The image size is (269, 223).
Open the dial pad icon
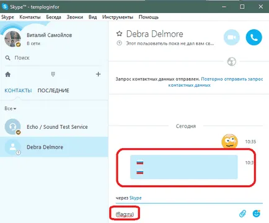53,74
